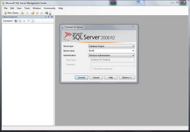The image size is (190, 132).
Task: Click the New Query toolbar button
Action: [x=11, y=13]
